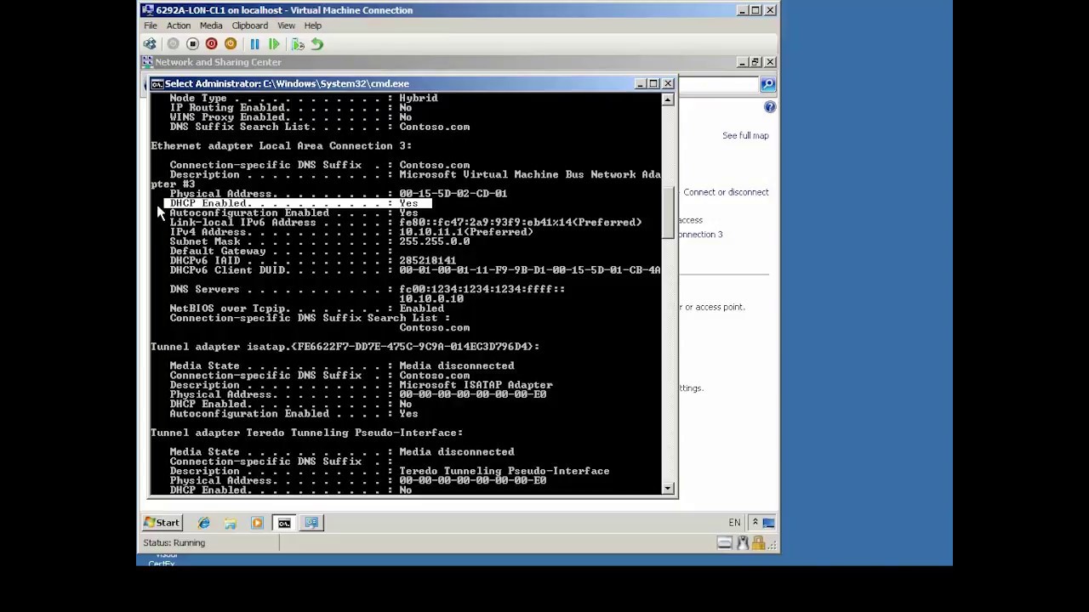Open Windows Media Player from the taskbar
The image size is (1089, 612).
(257, 523)
